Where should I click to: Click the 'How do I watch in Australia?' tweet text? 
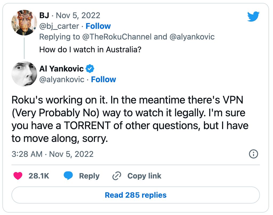click(90, 50)
